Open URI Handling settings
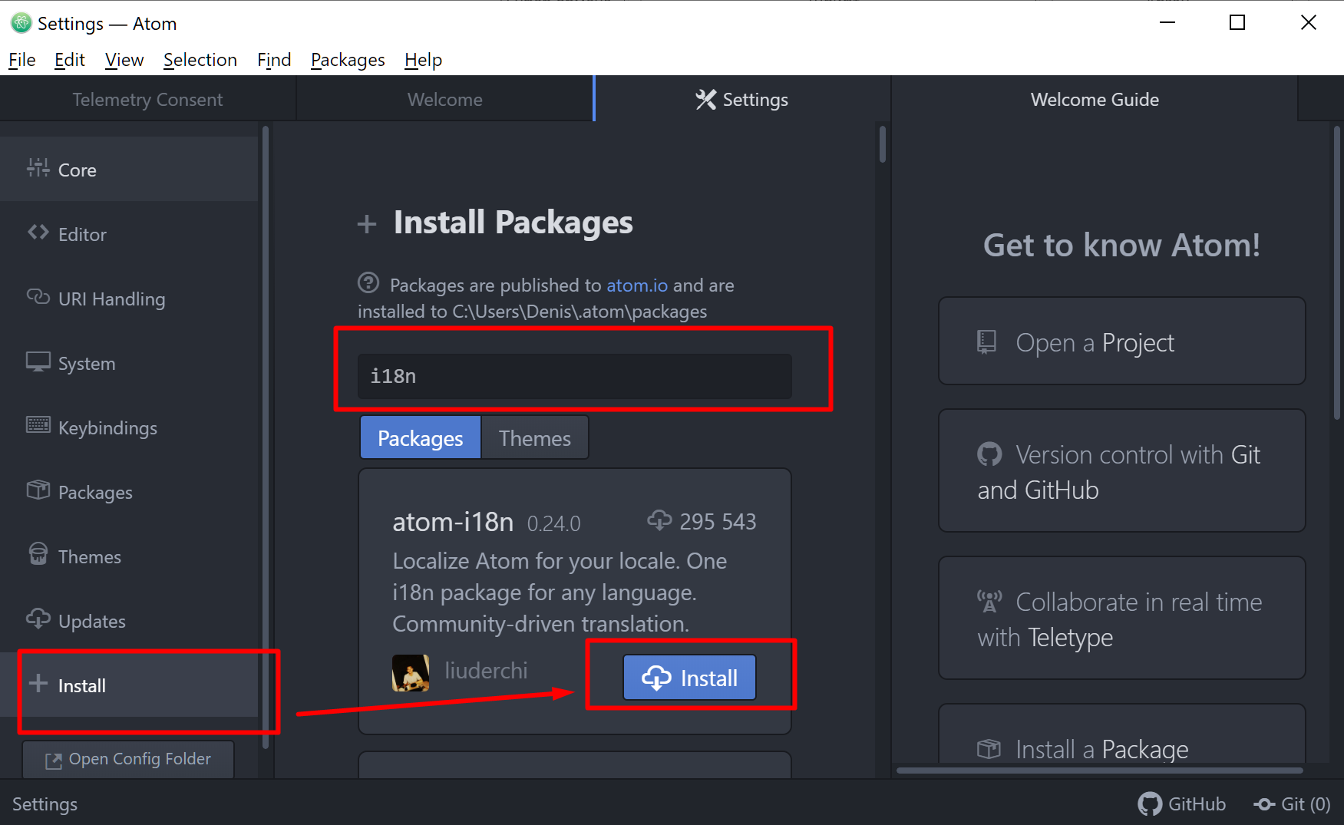 point(129,299)
